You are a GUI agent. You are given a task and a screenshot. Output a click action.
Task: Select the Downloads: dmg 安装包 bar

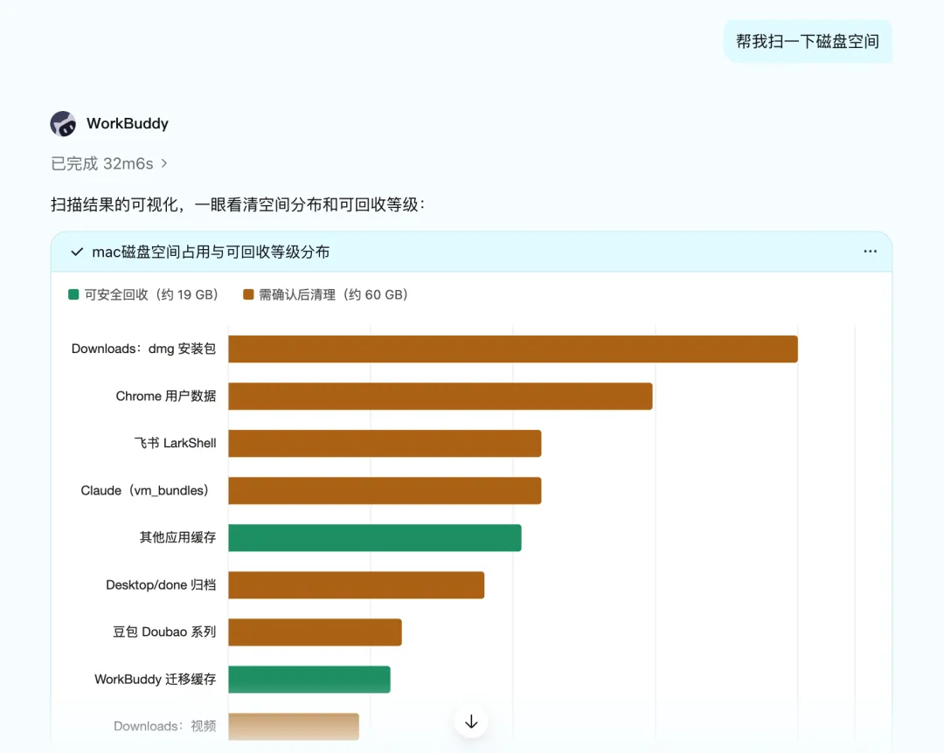coord(513,349)
